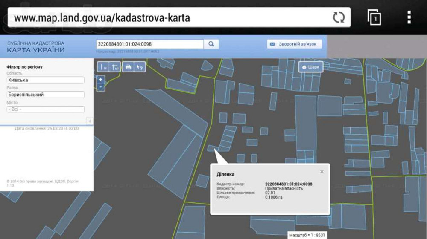The image size is (427, 239).
Task: Click the cadastral number search field
Action: tap(150, 44)
